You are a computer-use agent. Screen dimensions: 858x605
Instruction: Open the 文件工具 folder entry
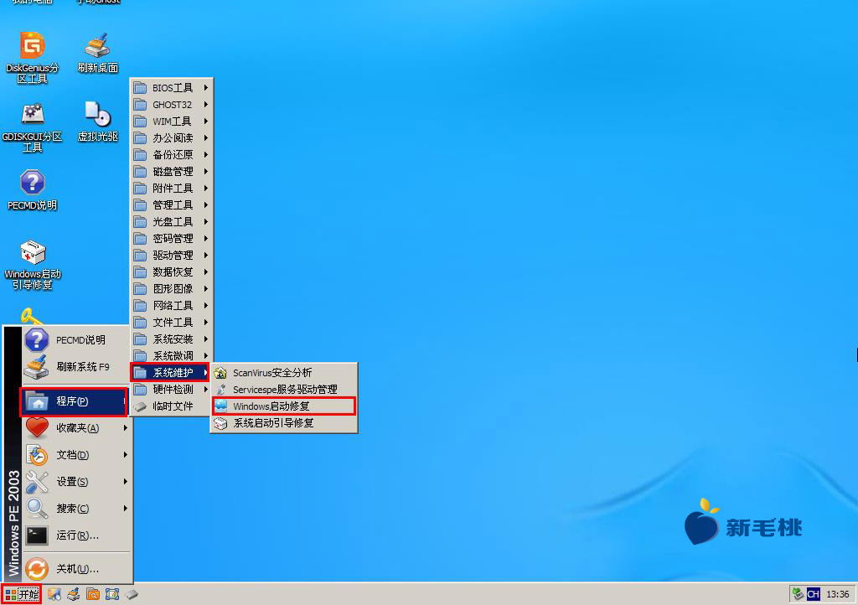click(x=171, y=323)
